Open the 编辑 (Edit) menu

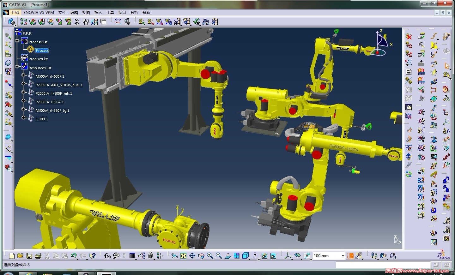tap(74, 13)
